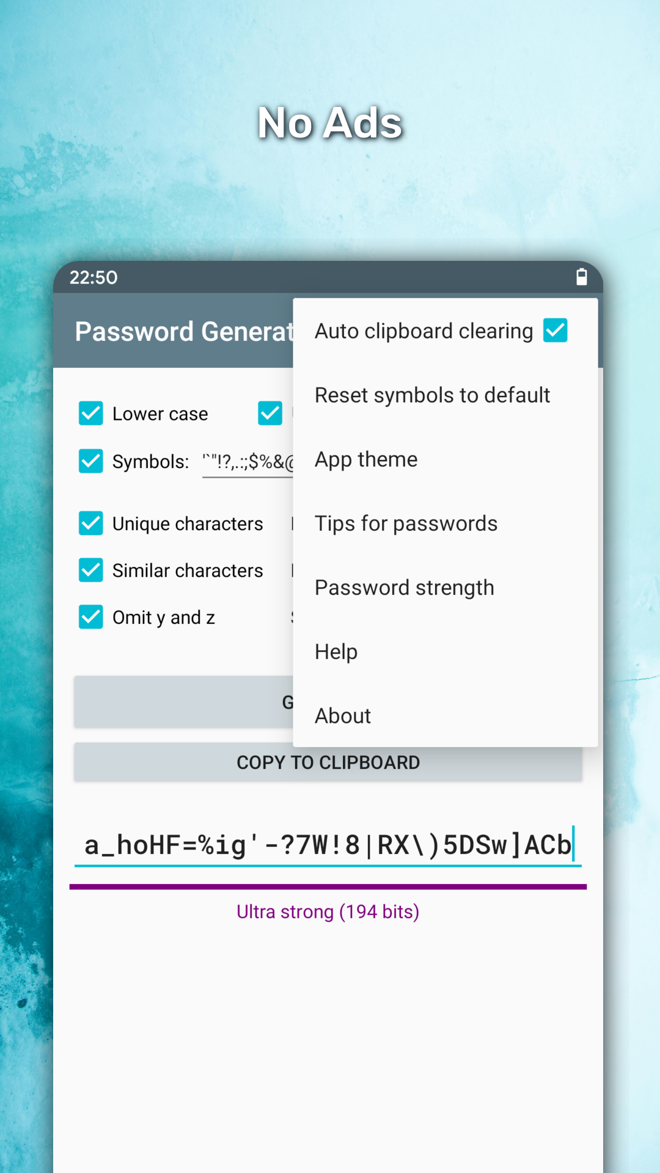
Task: Edit the symbols list input field
Action: (248, 462)
